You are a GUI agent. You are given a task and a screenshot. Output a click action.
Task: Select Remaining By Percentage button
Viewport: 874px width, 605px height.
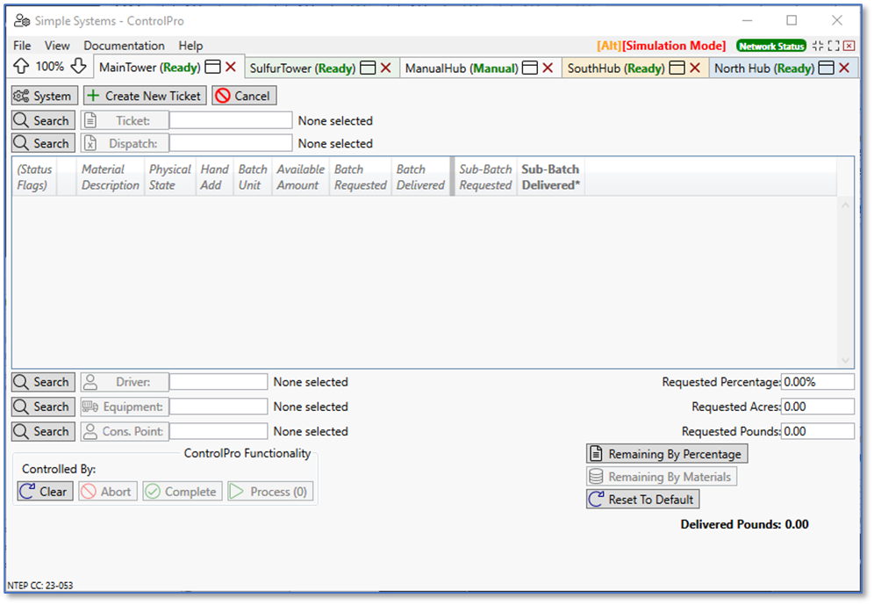pyautogui.click(x=667, y=453)
